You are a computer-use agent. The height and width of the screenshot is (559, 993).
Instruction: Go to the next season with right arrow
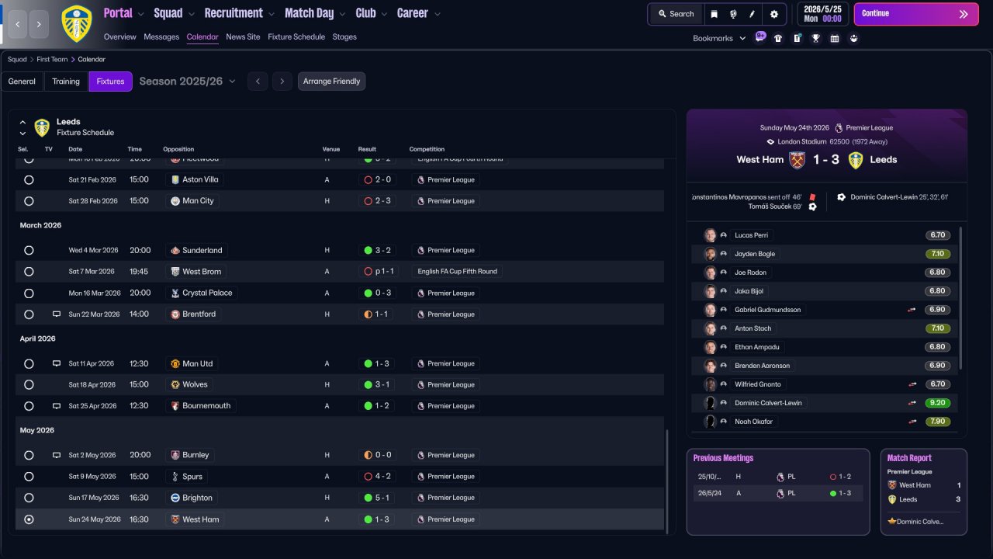click(x=282, y=82)
